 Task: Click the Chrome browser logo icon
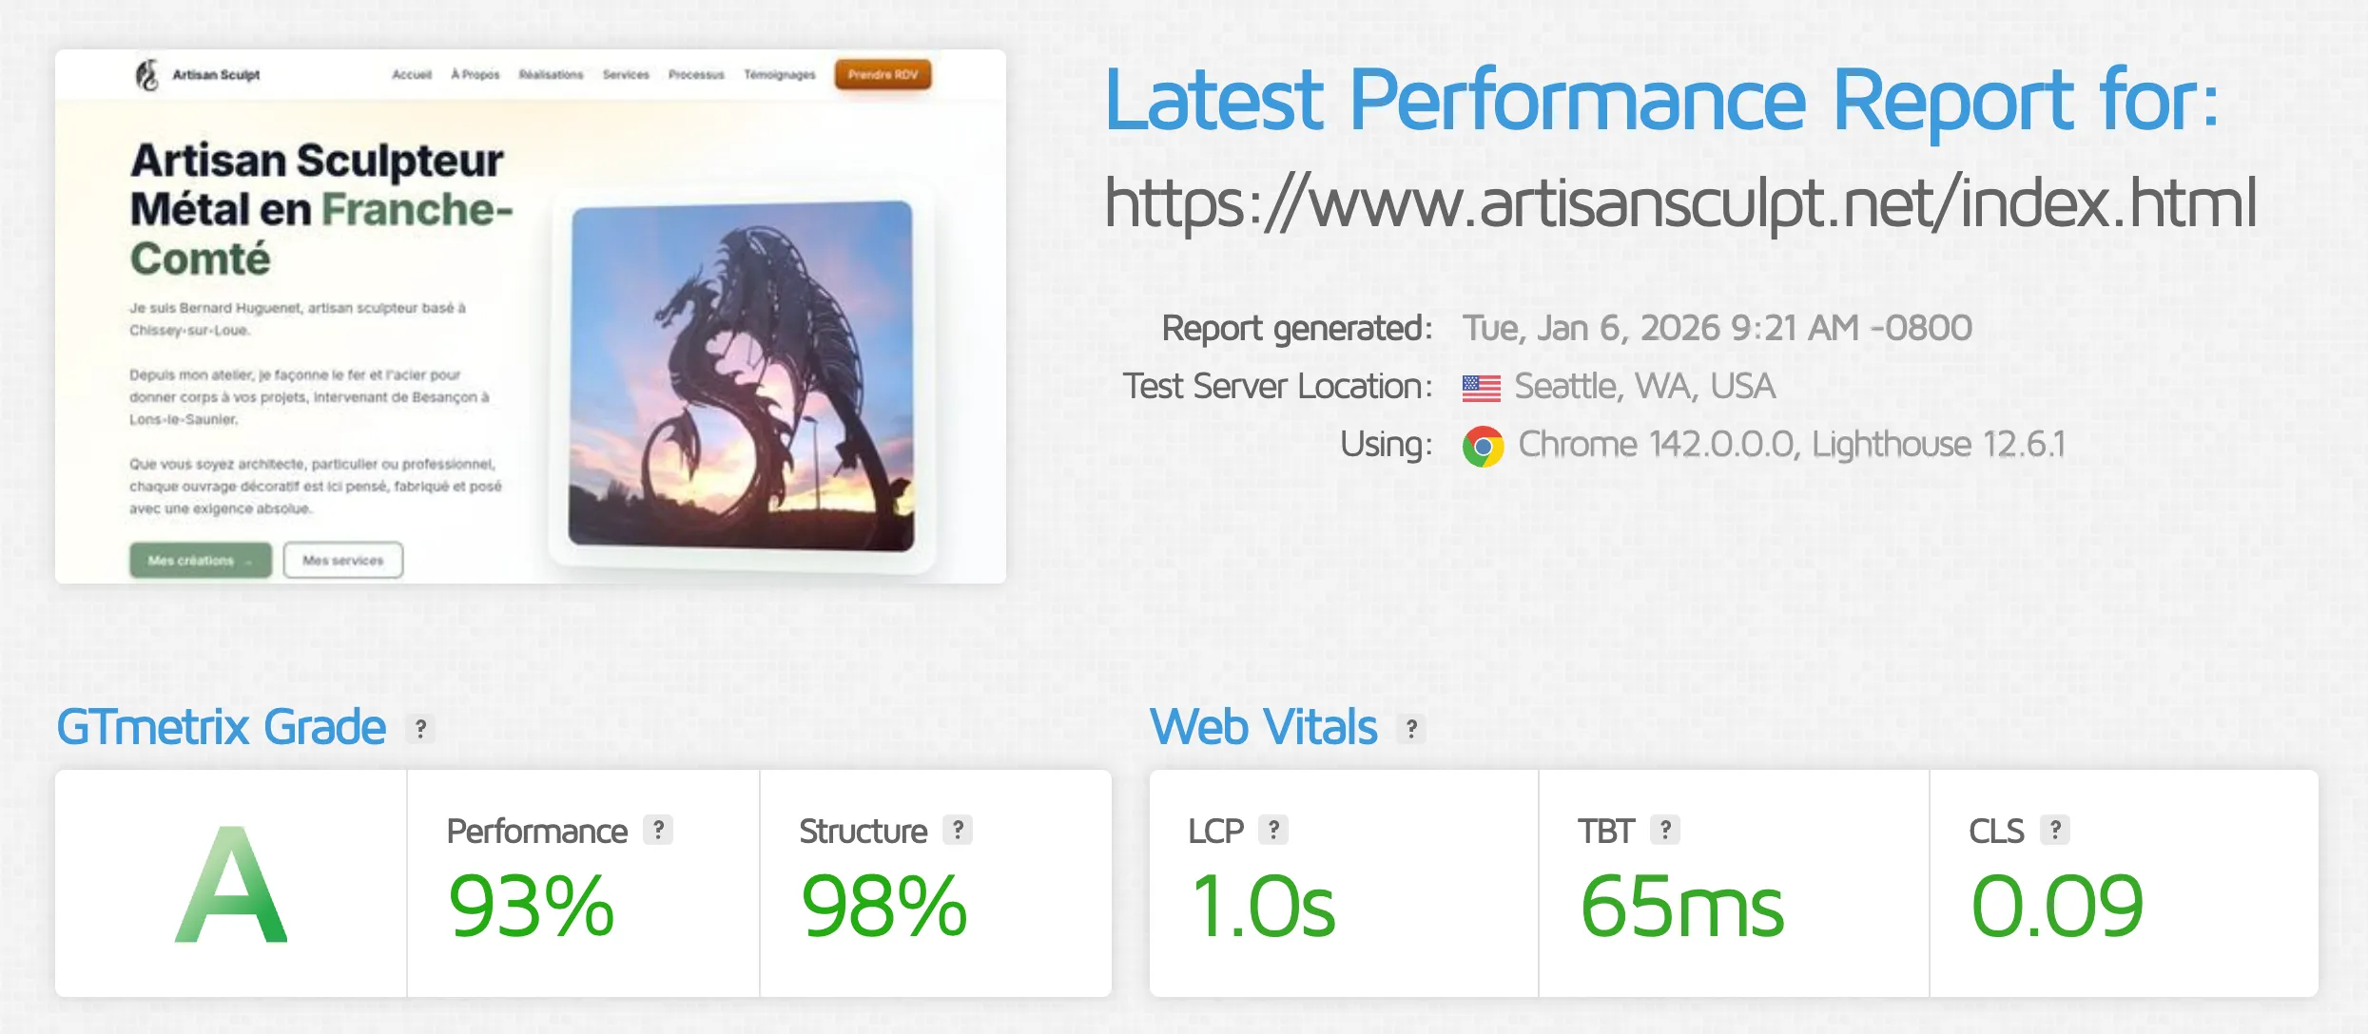[x=1483, y=446]
